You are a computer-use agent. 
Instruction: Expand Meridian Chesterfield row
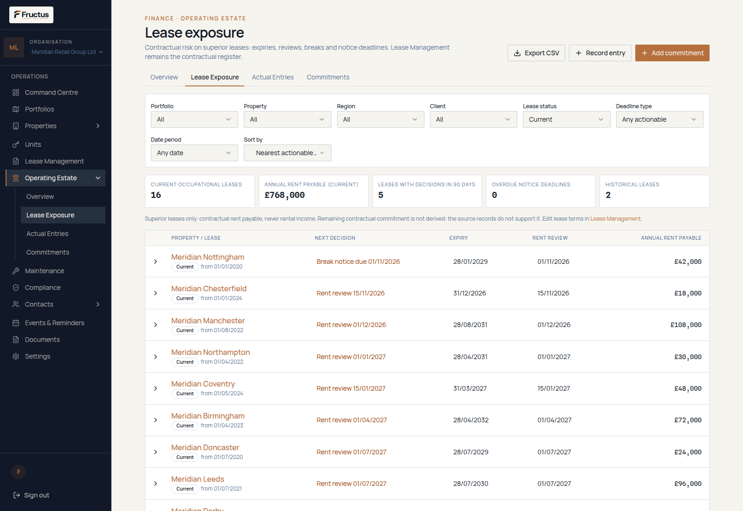pos(156,293)
